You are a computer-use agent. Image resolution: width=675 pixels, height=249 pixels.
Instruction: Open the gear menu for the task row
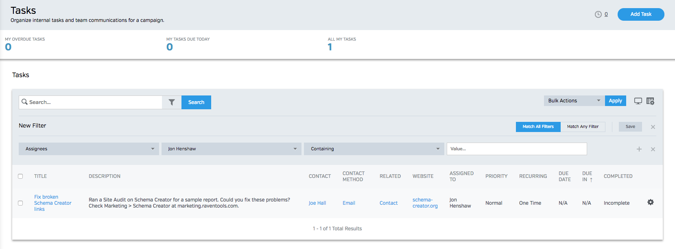[x=650, y=202]
